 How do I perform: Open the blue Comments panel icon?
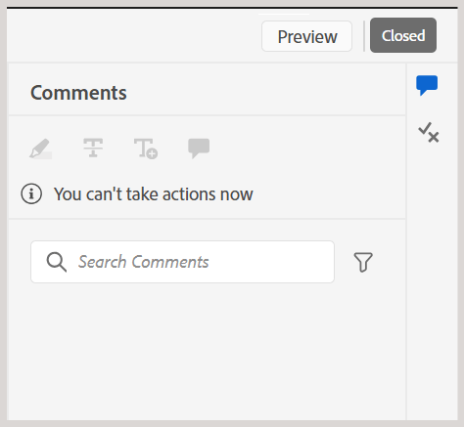click(427, 85)
